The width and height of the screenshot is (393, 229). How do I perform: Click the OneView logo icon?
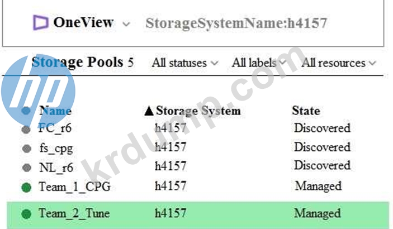(41, 22)
